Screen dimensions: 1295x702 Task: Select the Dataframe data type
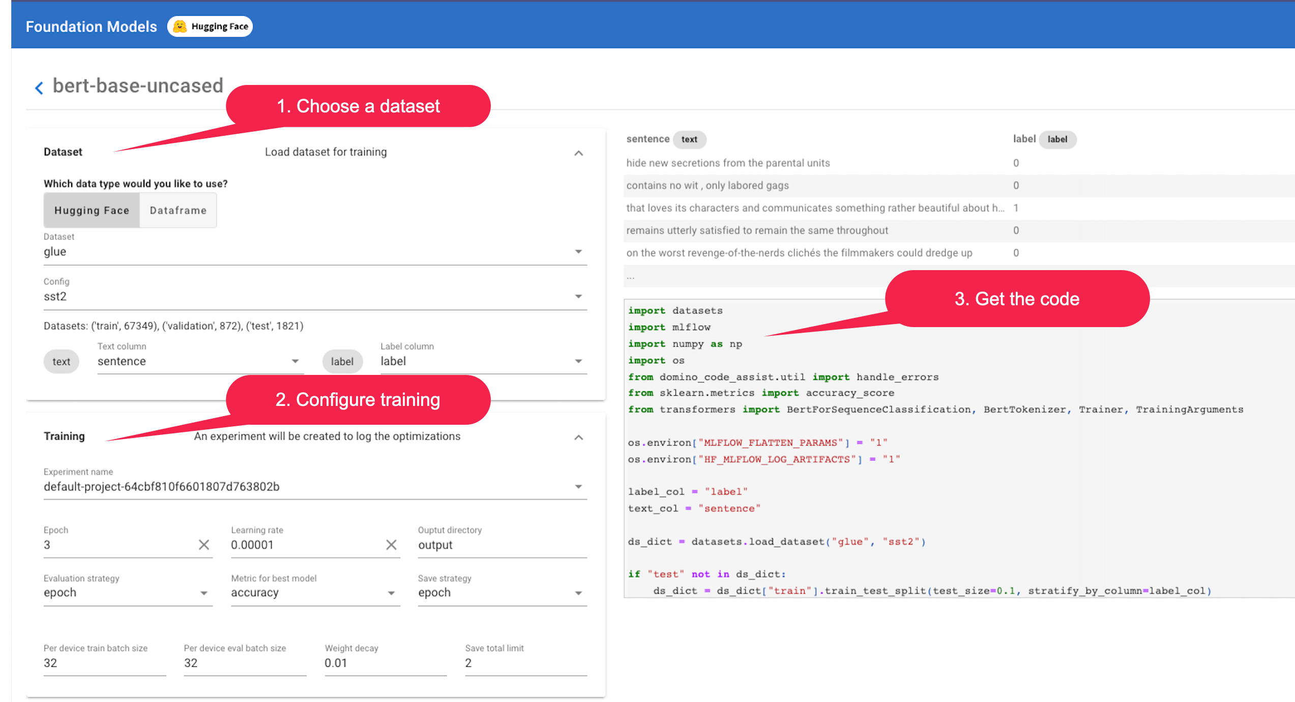[178, 210]
